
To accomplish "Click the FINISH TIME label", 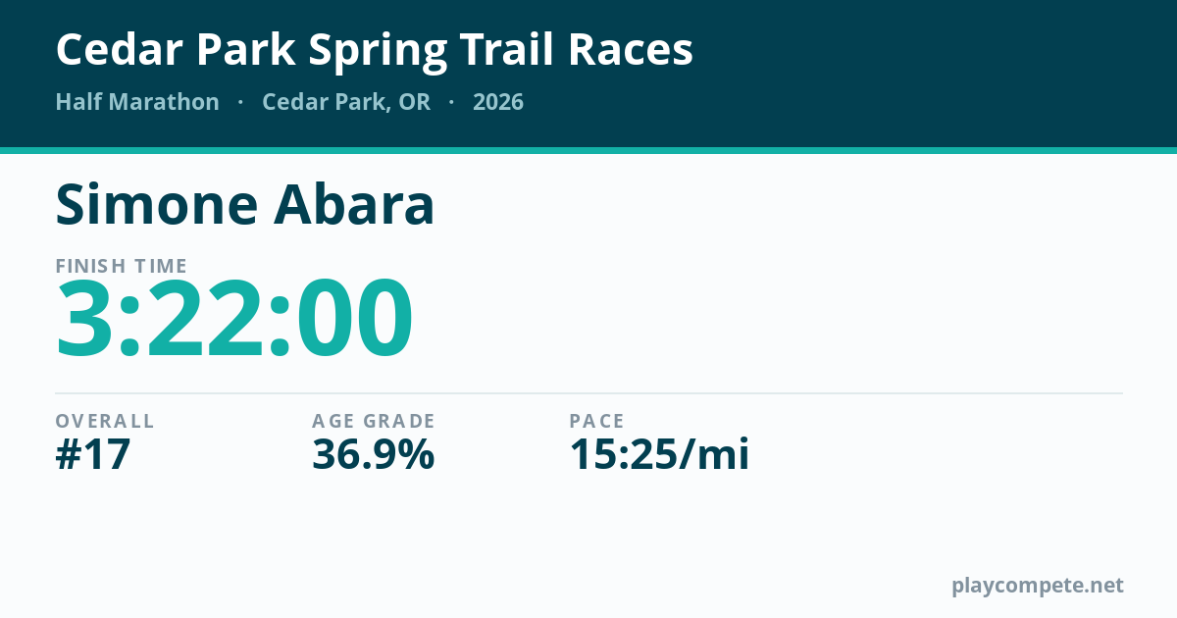I will (122, 266).
